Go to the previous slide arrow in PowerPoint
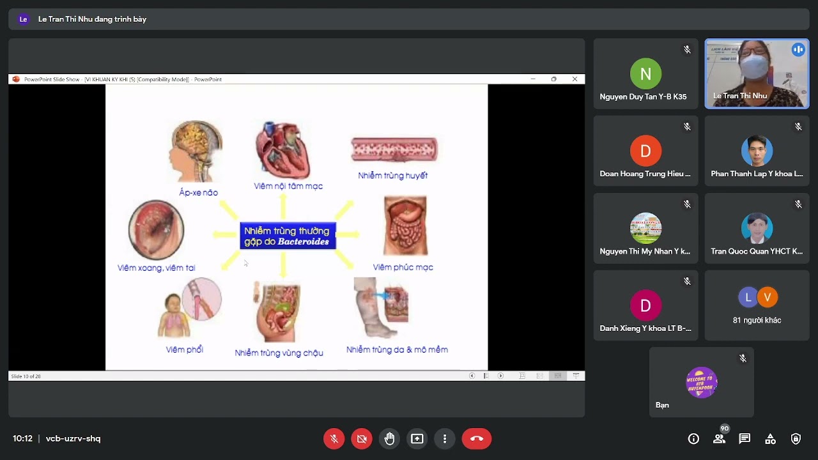Image resolution: width=818 pixels, height=460 pixels. [x=472, y=376]
